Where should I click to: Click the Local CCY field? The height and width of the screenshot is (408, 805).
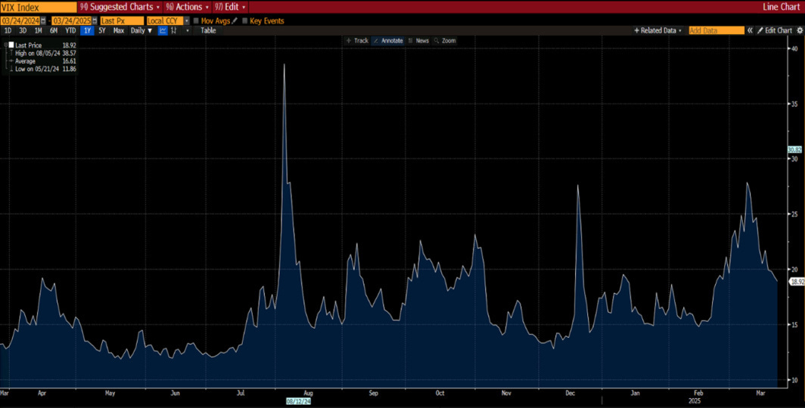tap(165, 21)
